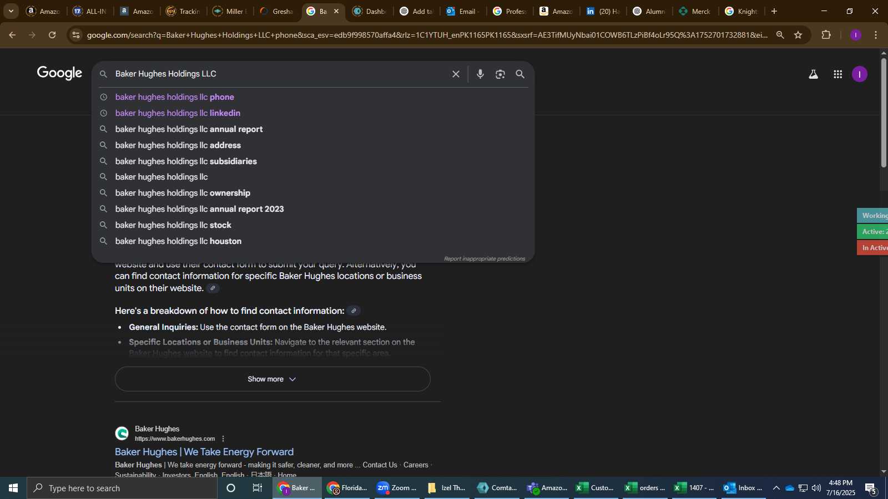Image resolution: width=888 pixels, height=499 pixels.
Task: Click the URL address bar
Action: pyautogui.click(x=427, y=35)
